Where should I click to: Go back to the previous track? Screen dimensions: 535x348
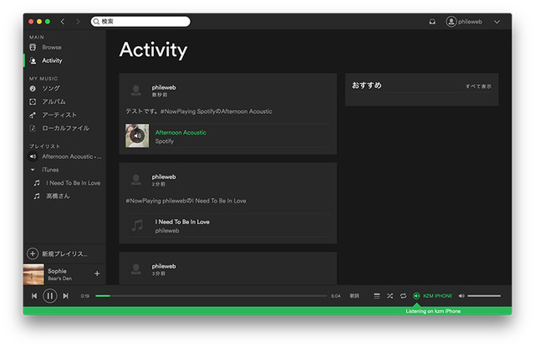click(x=34, y=295)
